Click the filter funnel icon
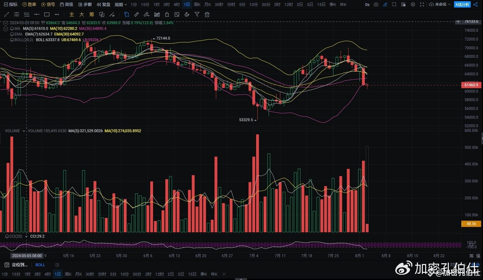The width and height of the screenshot is (483, 280). pos(197,14)
